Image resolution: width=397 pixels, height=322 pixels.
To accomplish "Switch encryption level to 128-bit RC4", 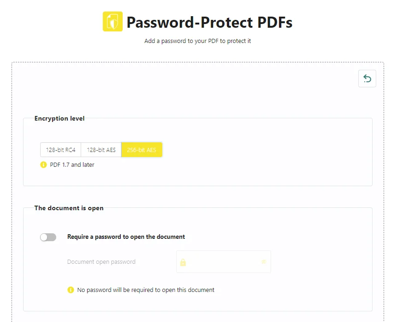I will coord(60,149).
